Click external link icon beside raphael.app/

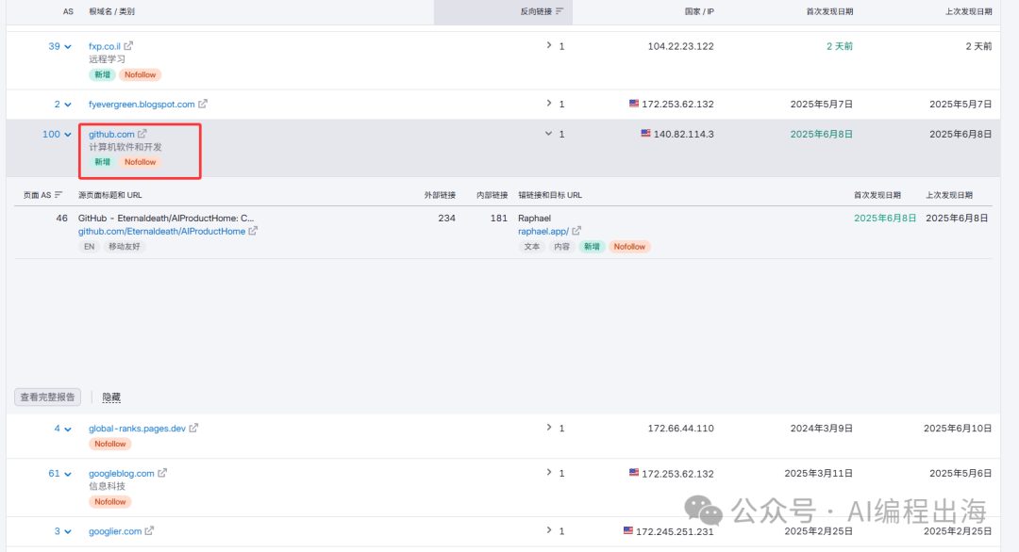576,231
